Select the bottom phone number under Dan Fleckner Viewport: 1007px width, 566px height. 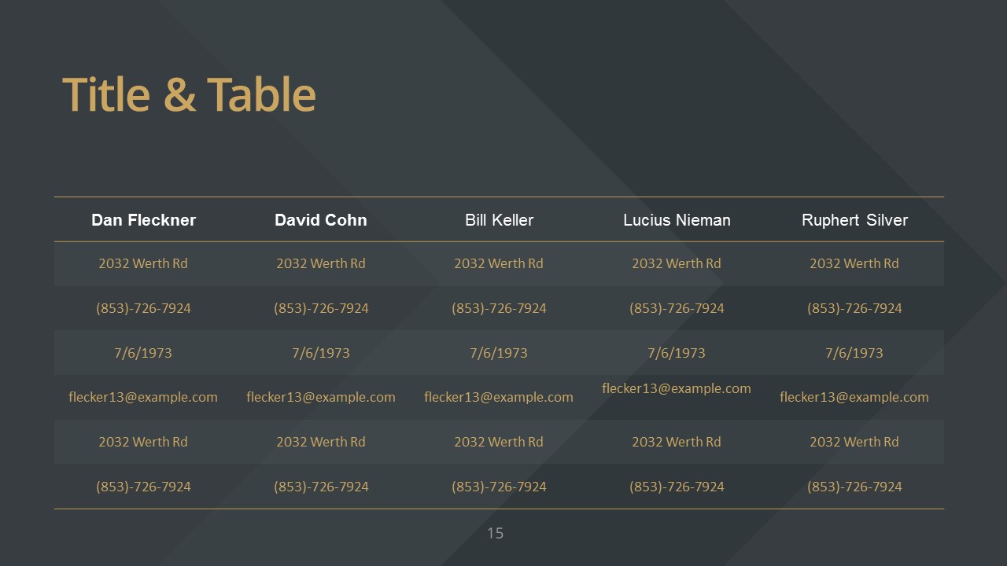coord(143,487)
